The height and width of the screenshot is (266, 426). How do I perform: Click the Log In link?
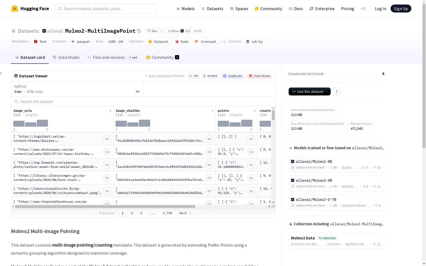tap(380, 9)
